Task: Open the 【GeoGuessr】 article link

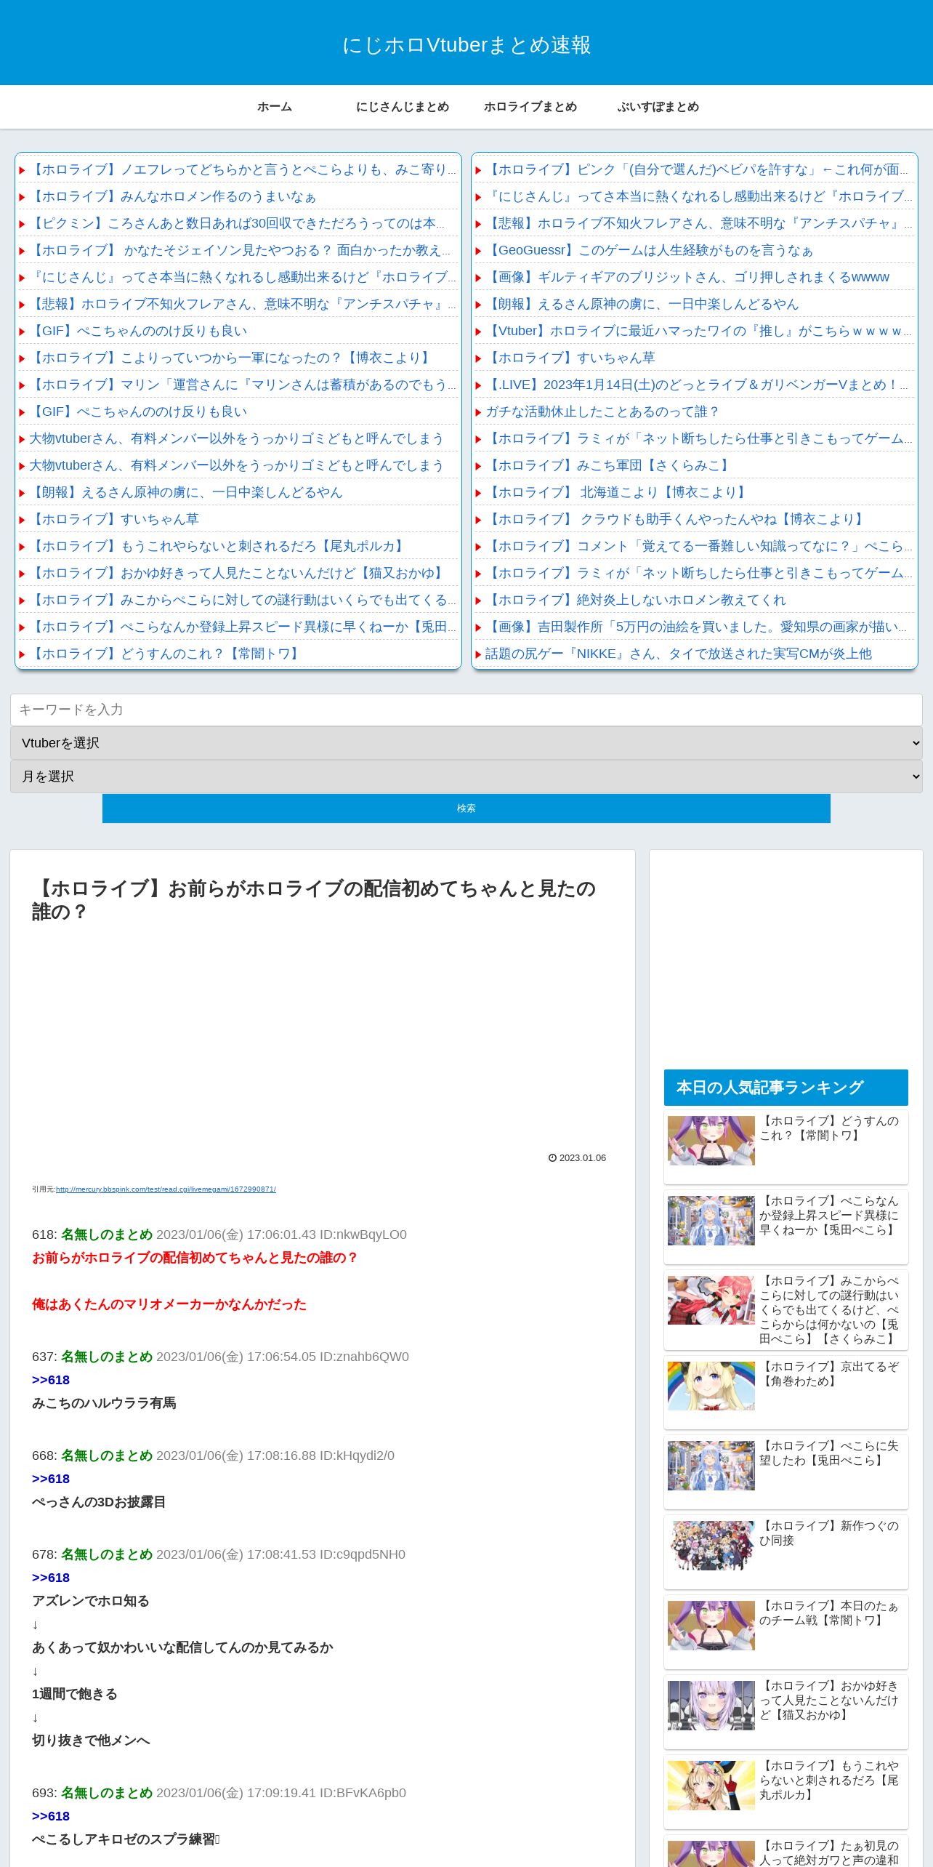Action: [x=649, y=250]
